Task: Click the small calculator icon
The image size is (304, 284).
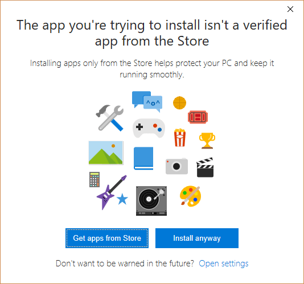Action: point(95,179)
